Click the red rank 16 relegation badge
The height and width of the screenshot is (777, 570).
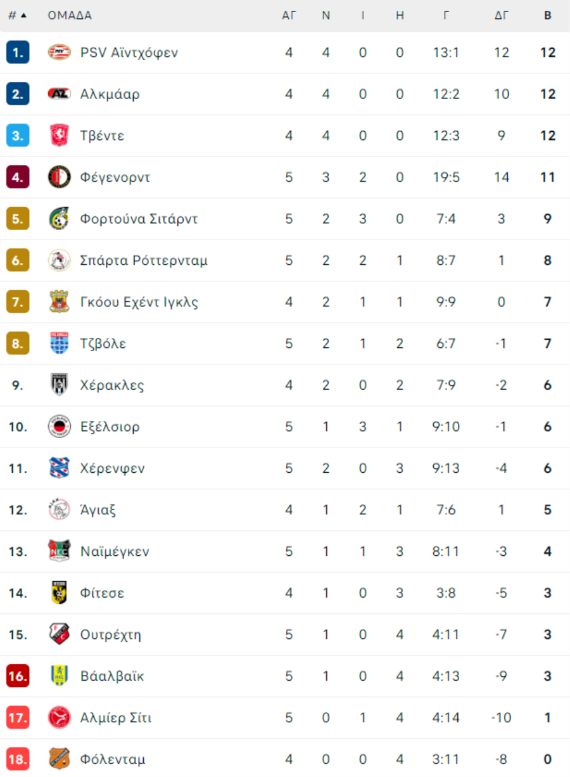(x=18, y=676)
